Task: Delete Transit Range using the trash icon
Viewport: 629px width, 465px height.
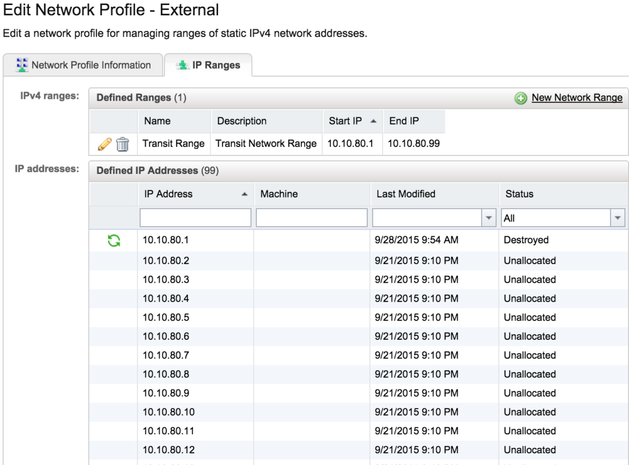Action: pos(122,143)
